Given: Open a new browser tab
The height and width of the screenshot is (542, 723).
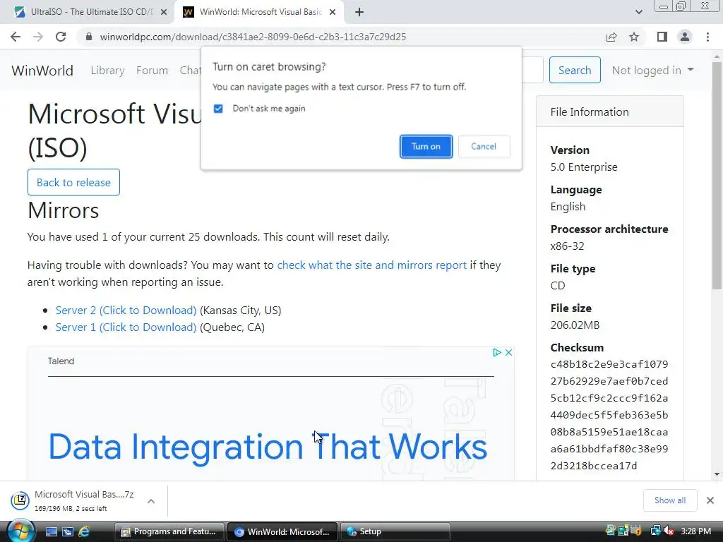Looking at the screenshot, I should point(359,13).
